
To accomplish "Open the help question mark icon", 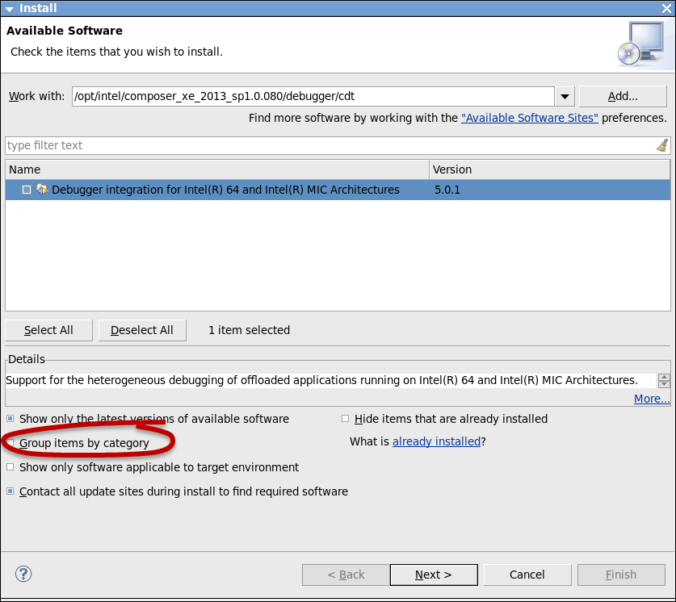I will (23, 574).
